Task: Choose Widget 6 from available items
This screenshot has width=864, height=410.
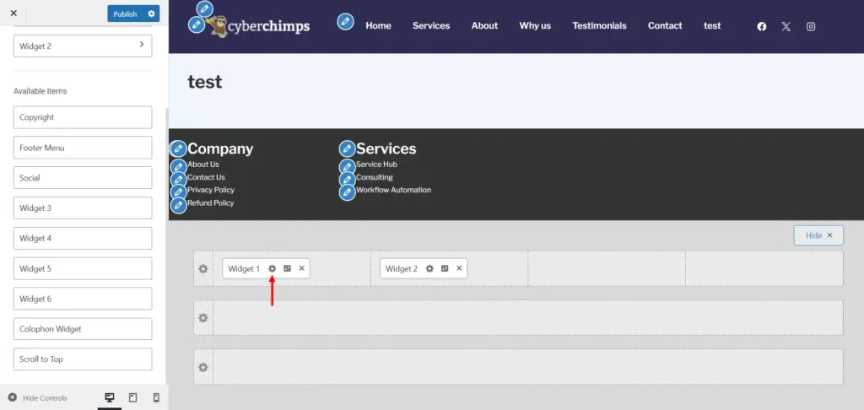Action: click(x=83, y=299)
